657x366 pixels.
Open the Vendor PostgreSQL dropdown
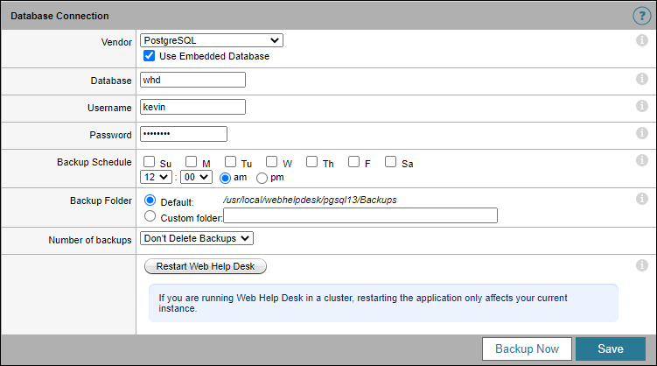[211, 40]
